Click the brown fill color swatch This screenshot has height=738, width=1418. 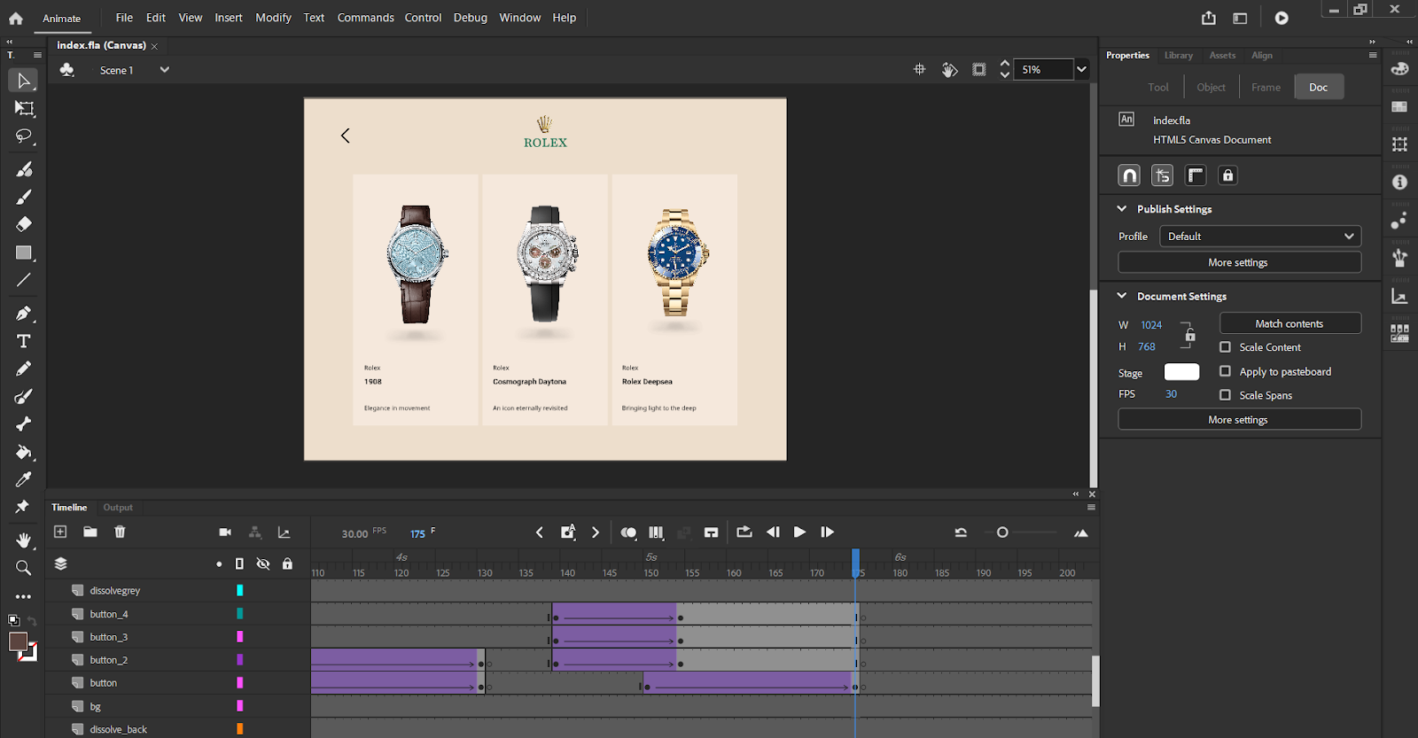pos(18,642)
